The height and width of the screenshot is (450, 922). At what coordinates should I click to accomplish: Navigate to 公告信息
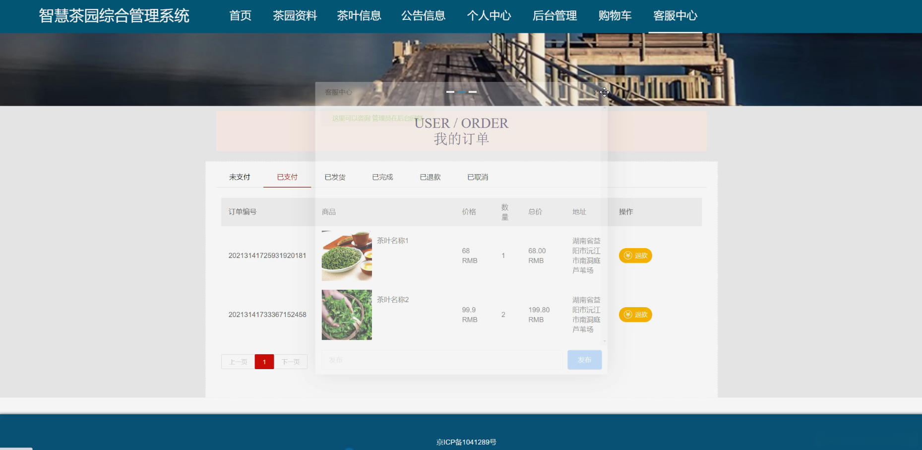point(423,16)
